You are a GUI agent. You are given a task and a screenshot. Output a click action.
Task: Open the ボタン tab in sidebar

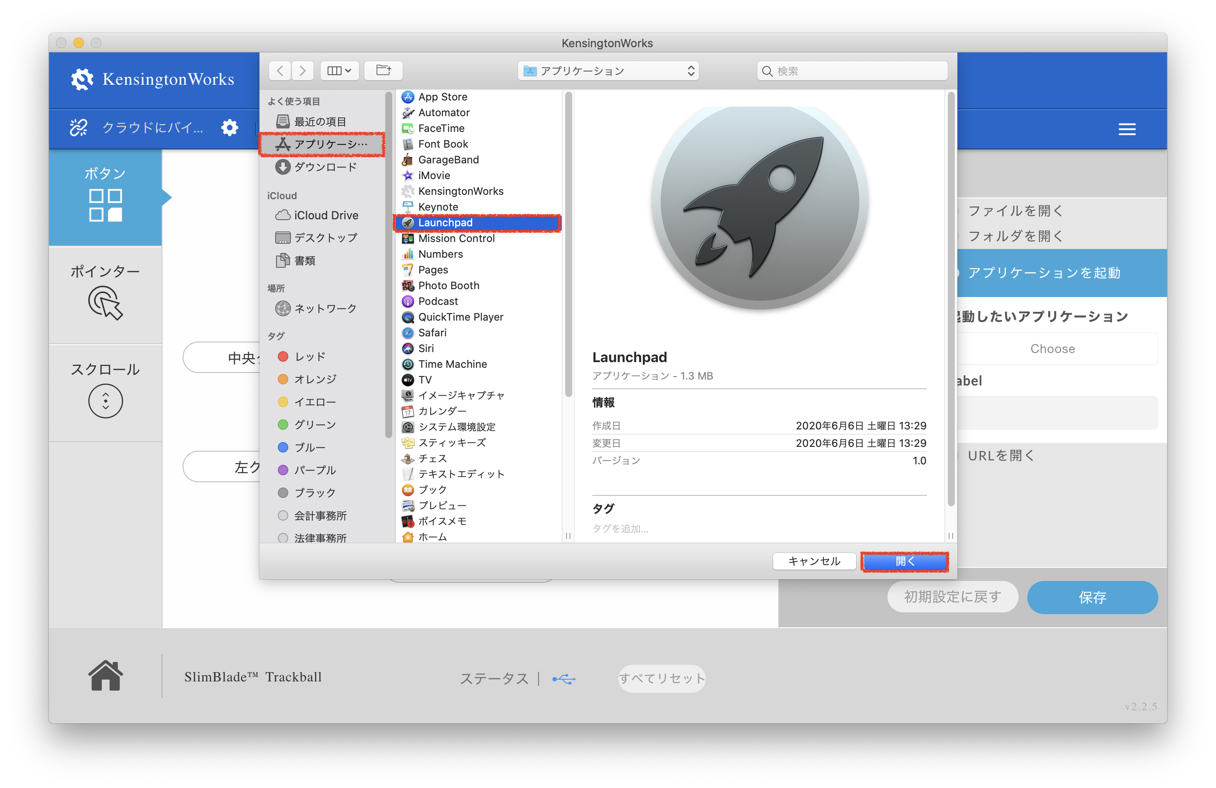pos(105,197)
